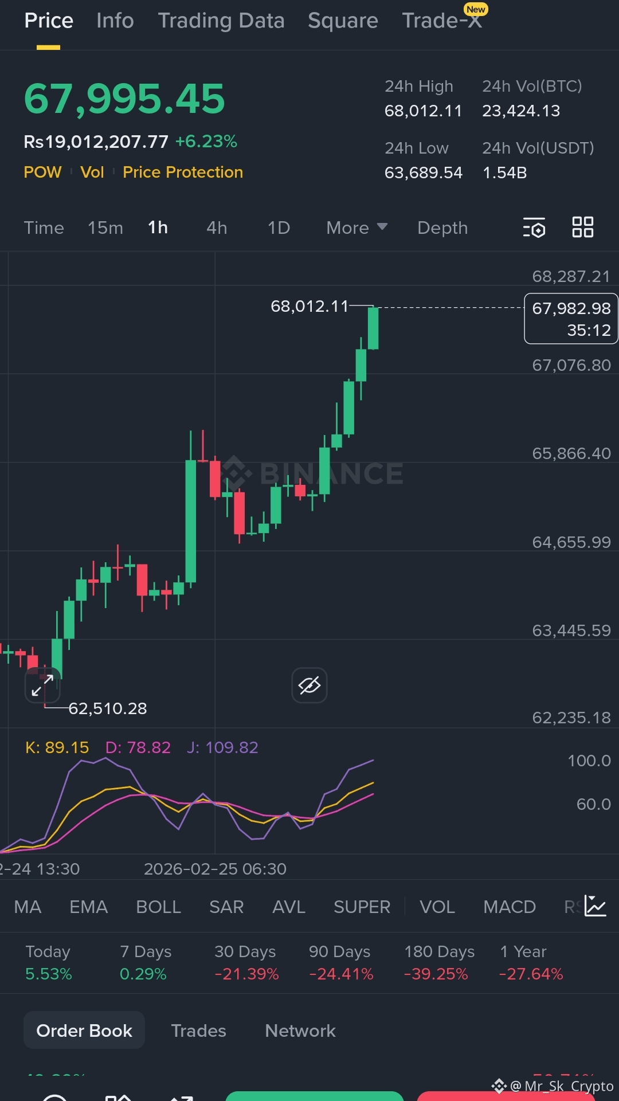
Task: Enable the AVL indicator
Action: click(289, 907)
